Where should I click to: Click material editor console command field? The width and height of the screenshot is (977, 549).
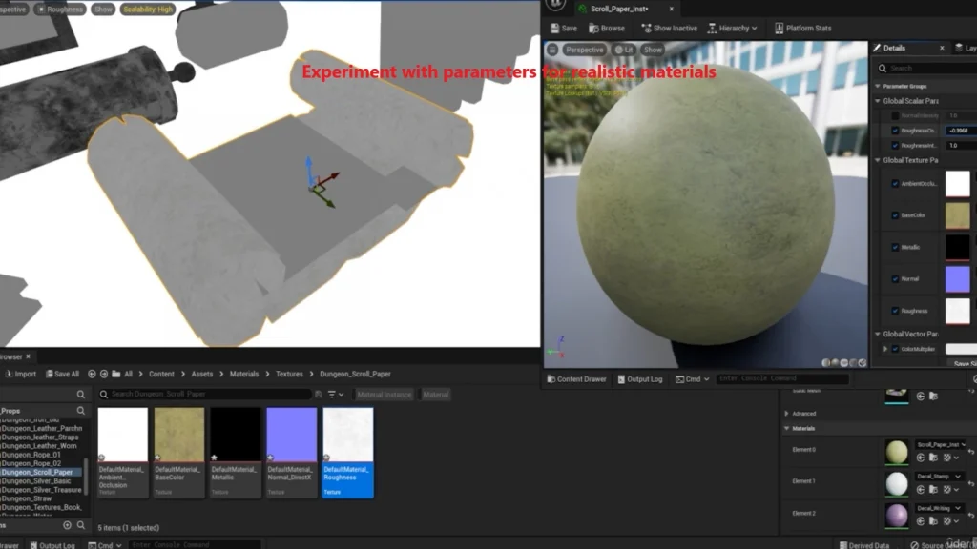tap(782, 378)
